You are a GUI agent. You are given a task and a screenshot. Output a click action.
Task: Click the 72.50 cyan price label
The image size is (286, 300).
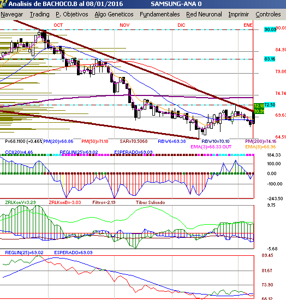[x=270, y=105]
